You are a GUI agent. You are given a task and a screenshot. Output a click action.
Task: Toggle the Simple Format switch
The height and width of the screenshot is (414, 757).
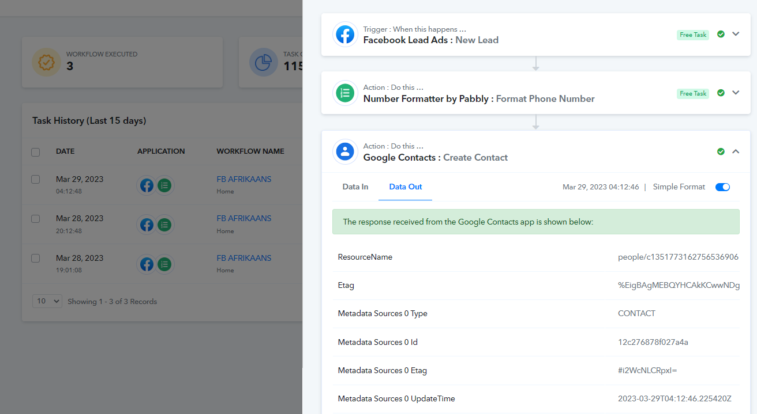(x=722, y=187)
